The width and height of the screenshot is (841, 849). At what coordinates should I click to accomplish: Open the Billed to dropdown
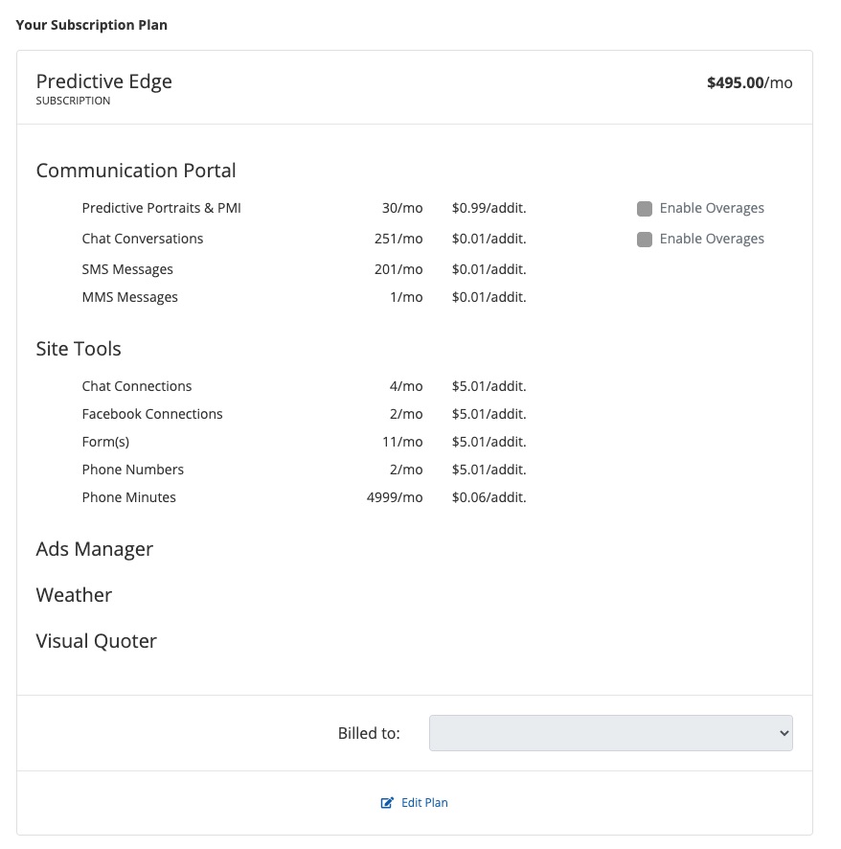pyautogui.click(x=610, y=733)
